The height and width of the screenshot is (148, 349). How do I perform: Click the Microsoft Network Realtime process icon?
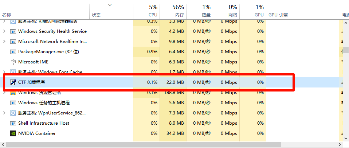click(13, 42)
